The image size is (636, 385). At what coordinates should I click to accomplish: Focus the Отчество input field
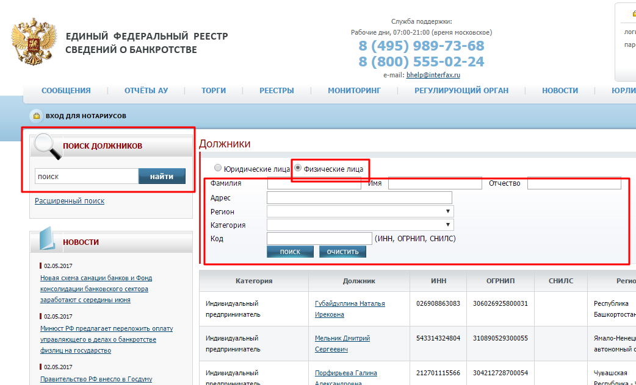pyautogui.click(x=574, y=183)
